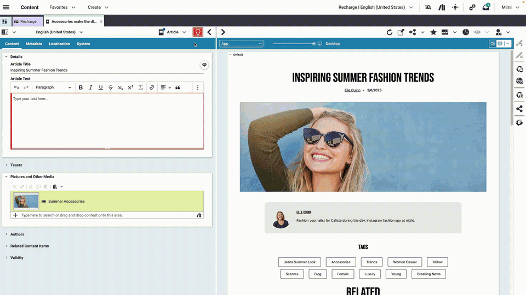
Task: Toggle the preview eye icon
Action: pos(477,32)
